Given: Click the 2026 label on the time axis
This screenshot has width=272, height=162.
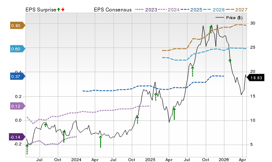Looking at the screenshot, I should (224, 159).
